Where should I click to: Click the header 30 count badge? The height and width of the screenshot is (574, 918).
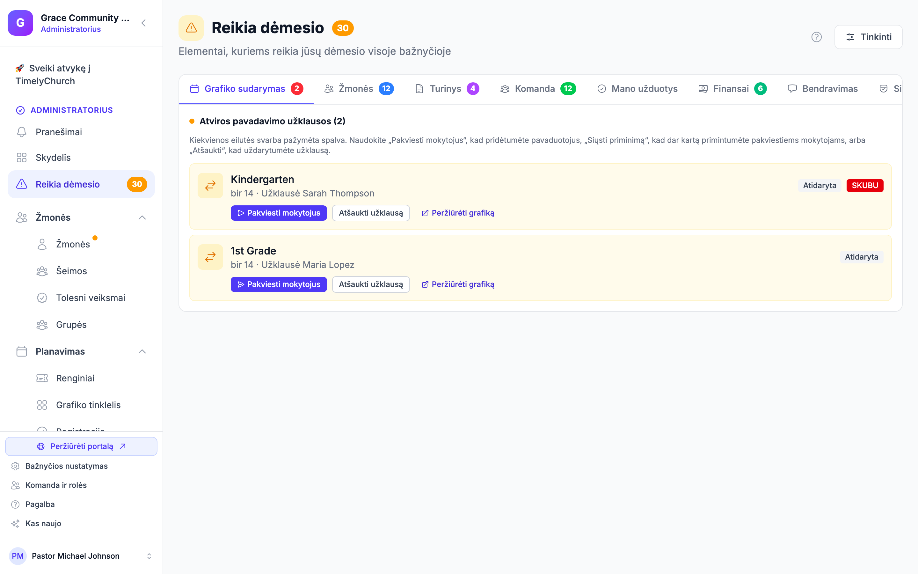pyautogui.click(x=343, y=28)
